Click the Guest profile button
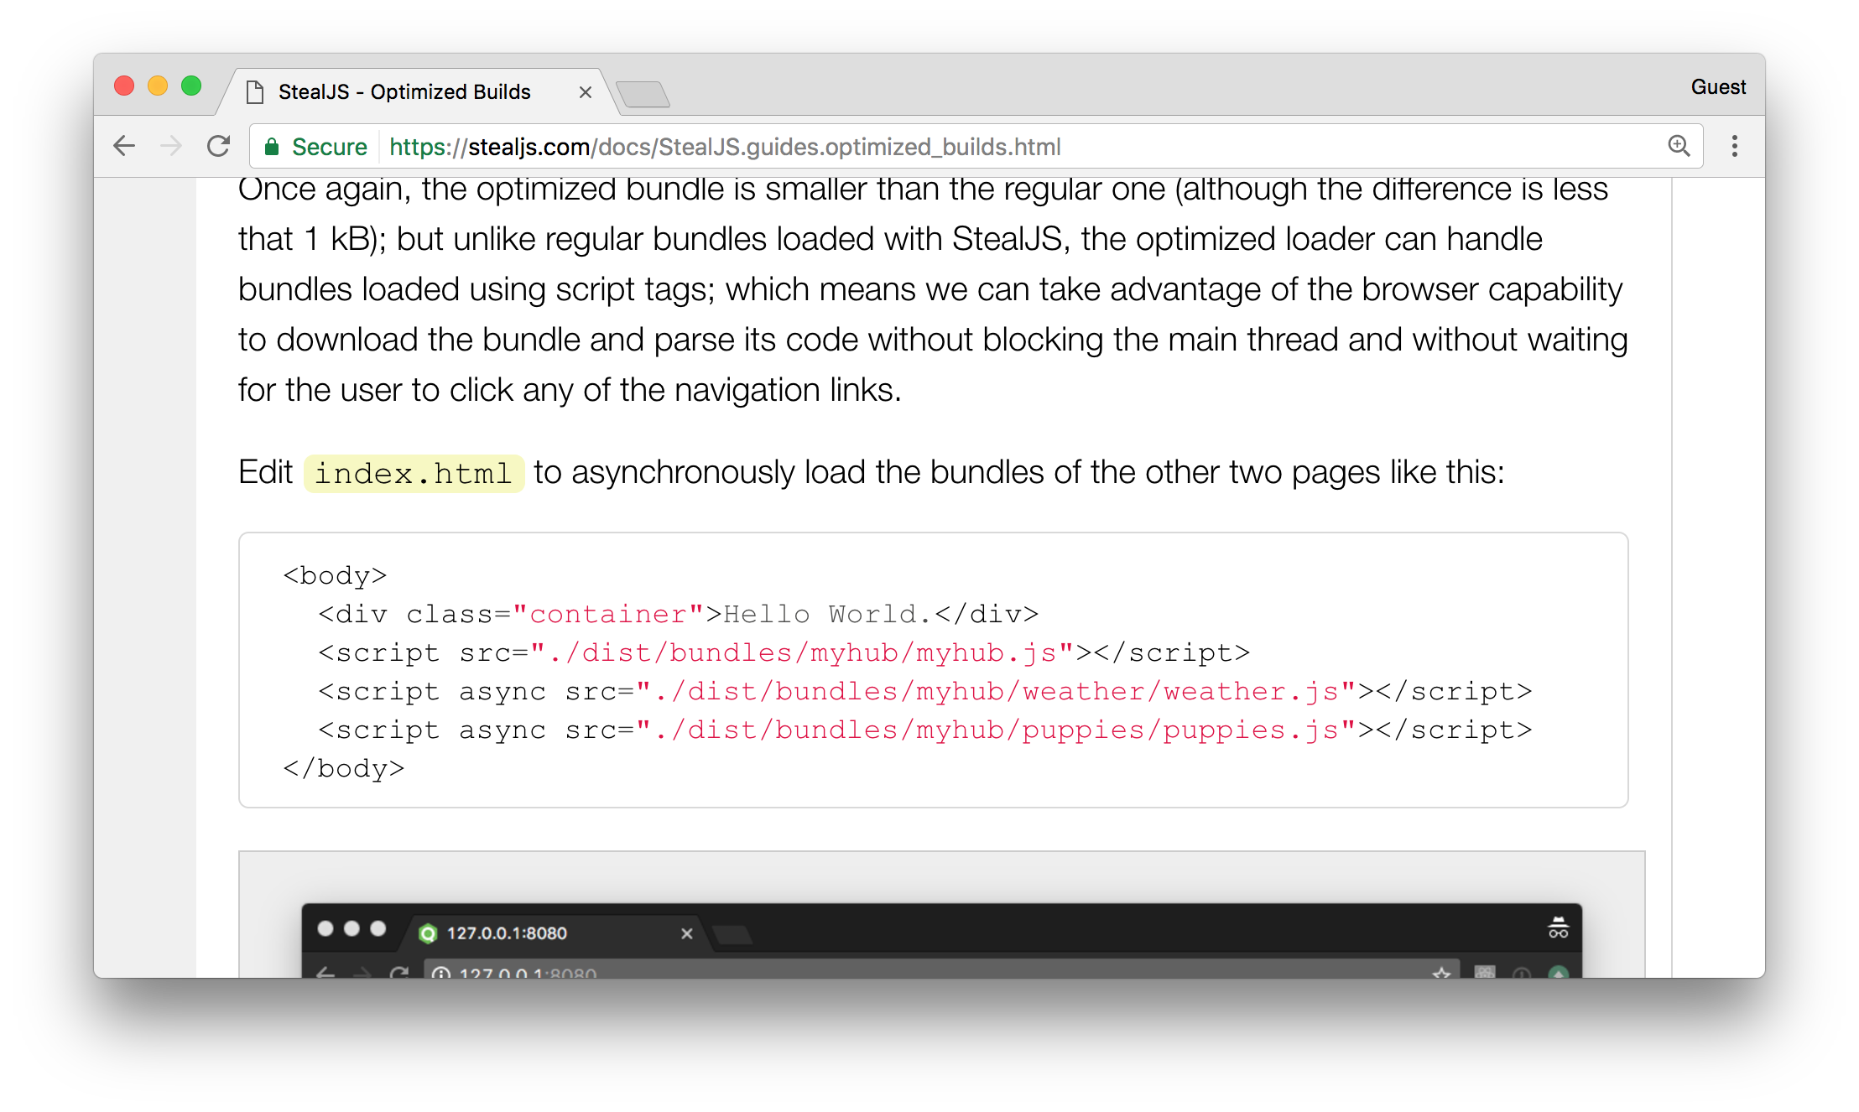This screenshot has width=1859, height=1112. coord(1718,86)
